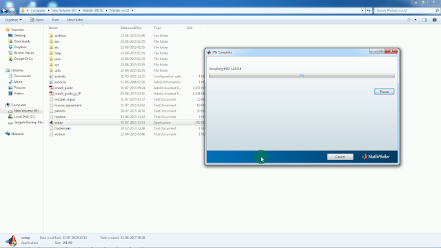Click Burn in Explorer toolbar
441x248 pixels.
55,20
